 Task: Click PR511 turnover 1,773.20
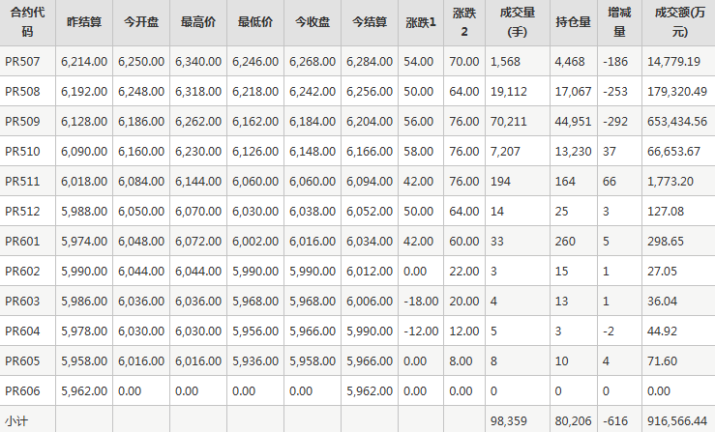coord(670,182)
